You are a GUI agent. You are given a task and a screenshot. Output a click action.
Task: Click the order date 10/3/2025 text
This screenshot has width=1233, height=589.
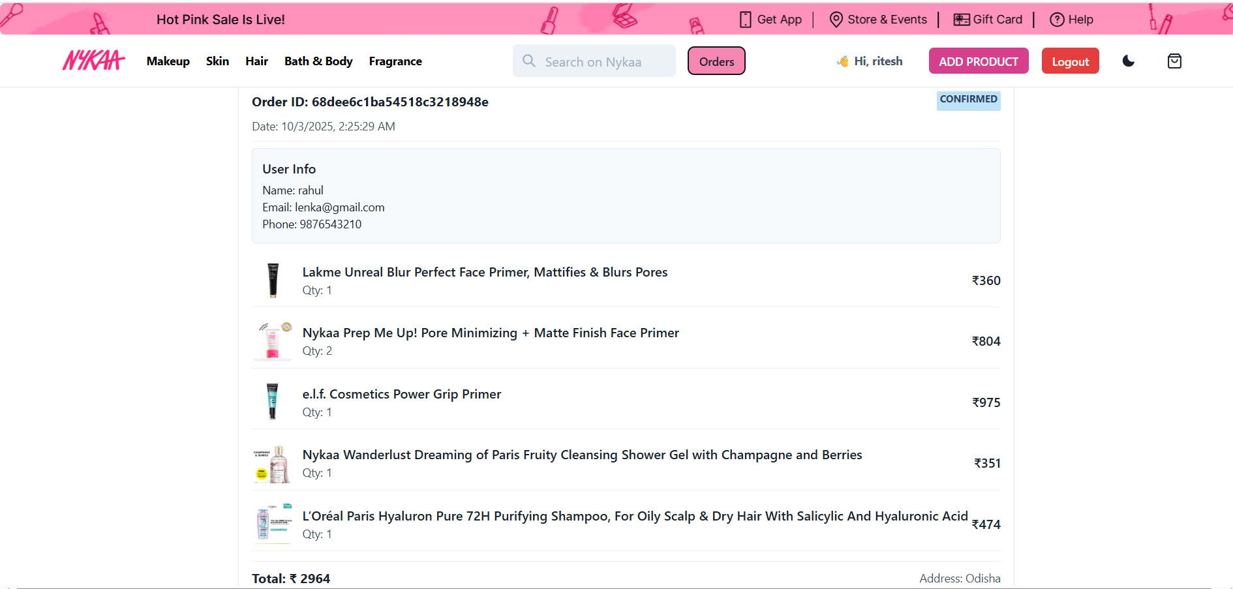click(x=324, y=127)
